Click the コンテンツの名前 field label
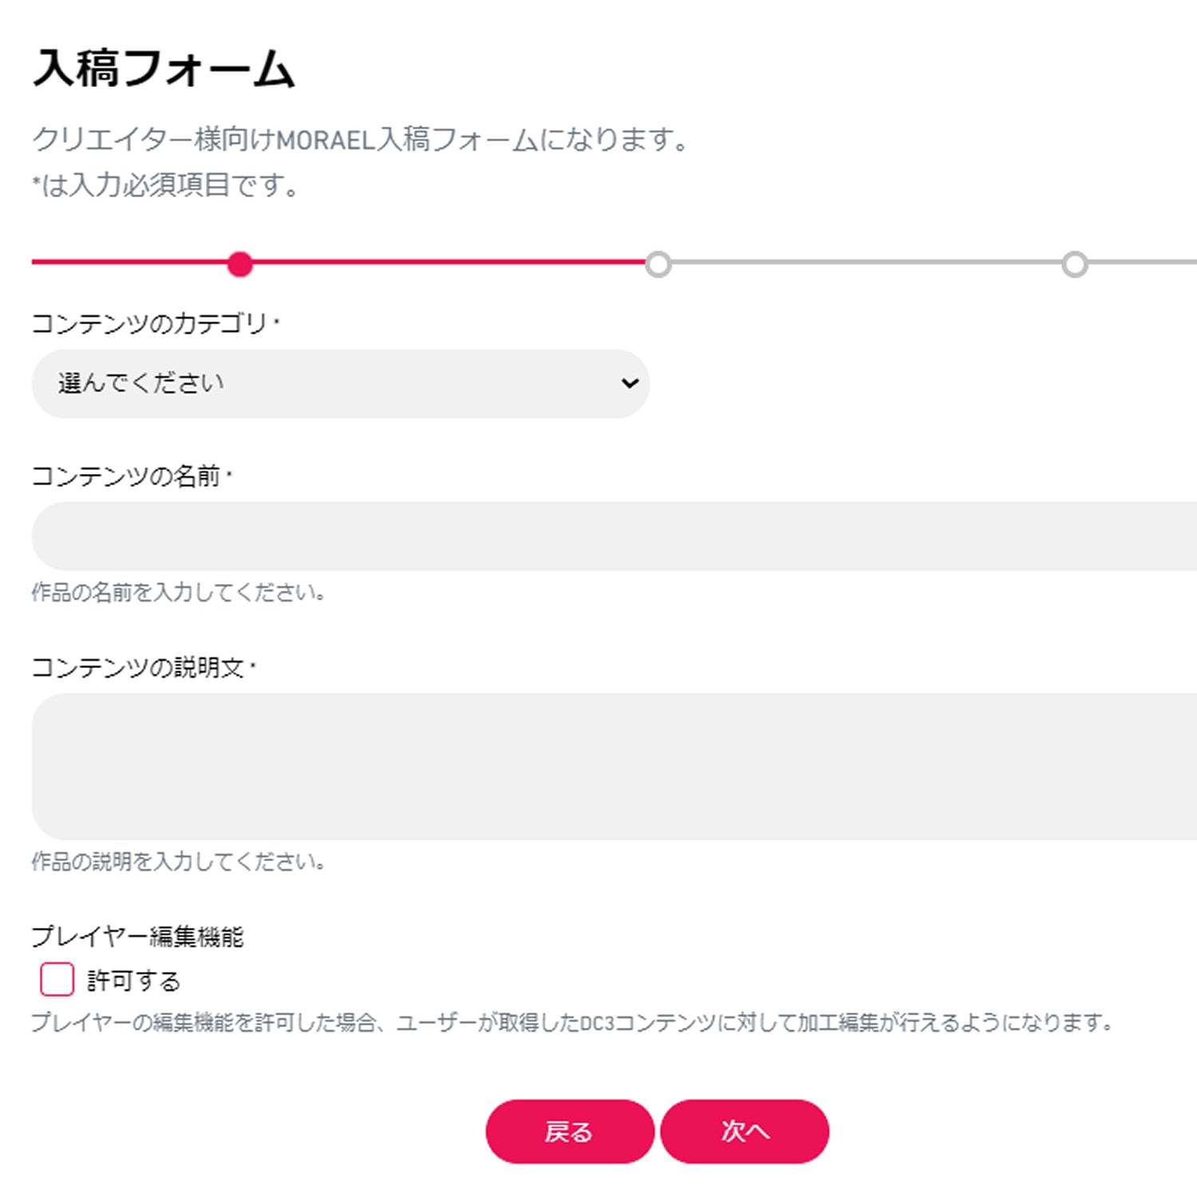1197x1197 pixels. click(x=126, y=476)
